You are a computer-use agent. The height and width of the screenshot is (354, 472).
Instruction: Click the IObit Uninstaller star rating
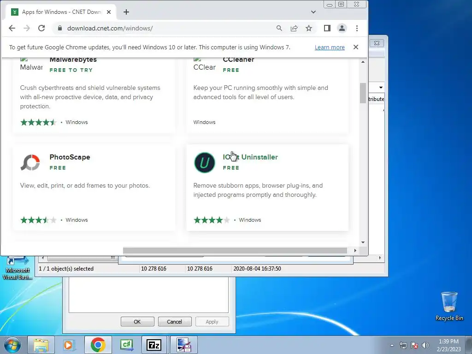pyautogui.click(x=212, y=220)
